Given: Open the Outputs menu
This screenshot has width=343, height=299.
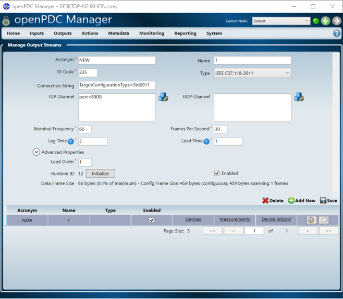Looking at the screenshot, I should (x=63, y=33).
